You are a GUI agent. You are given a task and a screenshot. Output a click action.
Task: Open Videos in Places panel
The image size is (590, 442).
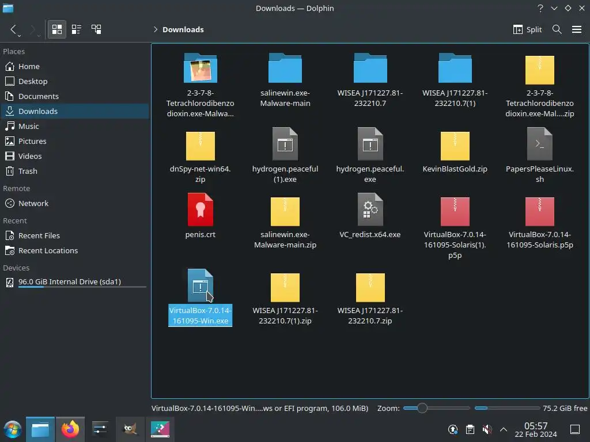pyautogui.click(x=74, y=156)
